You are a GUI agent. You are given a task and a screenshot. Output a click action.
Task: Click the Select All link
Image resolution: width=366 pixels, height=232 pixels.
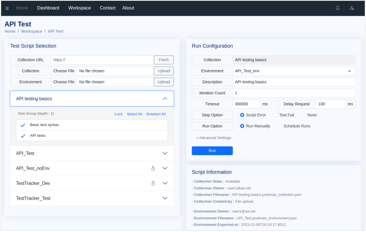click(x=134, y=114)
